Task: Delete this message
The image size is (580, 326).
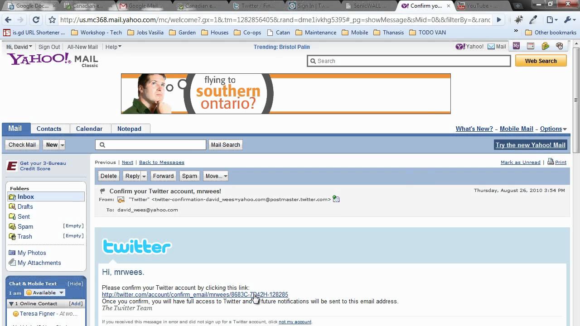Action: point(109,176)
